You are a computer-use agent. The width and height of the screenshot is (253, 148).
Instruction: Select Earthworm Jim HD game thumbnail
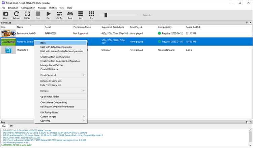point(8,33)
